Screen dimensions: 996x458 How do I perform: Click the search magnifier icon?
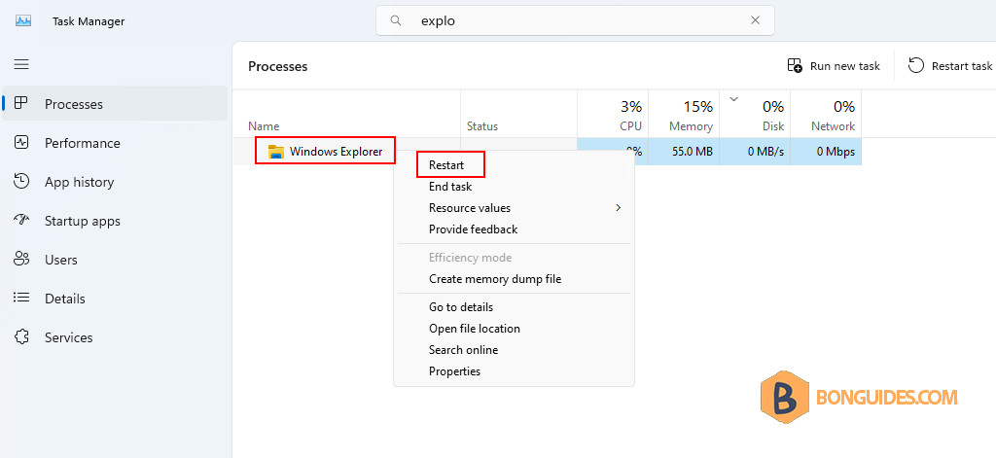pyautogui.click(x=396, y=20)
